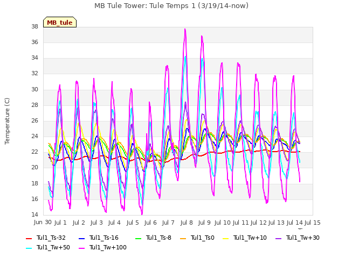
Task: Click the Jul 2 x-axis tick label
Action: [x=79, y=223]
